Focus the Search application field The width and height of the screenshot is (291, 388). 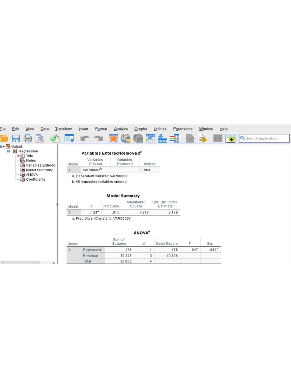pos(264,138)
